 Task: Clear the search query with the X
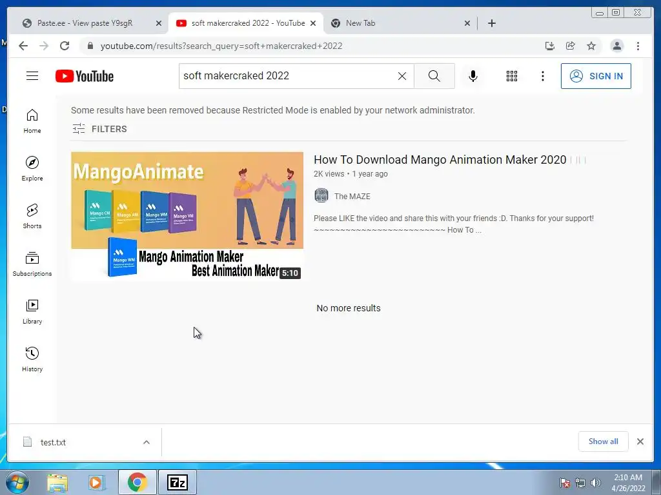point(402,76)
